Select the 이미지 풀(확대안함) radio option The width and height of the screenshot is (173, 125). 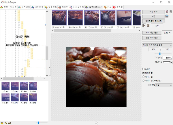[143, 81]
